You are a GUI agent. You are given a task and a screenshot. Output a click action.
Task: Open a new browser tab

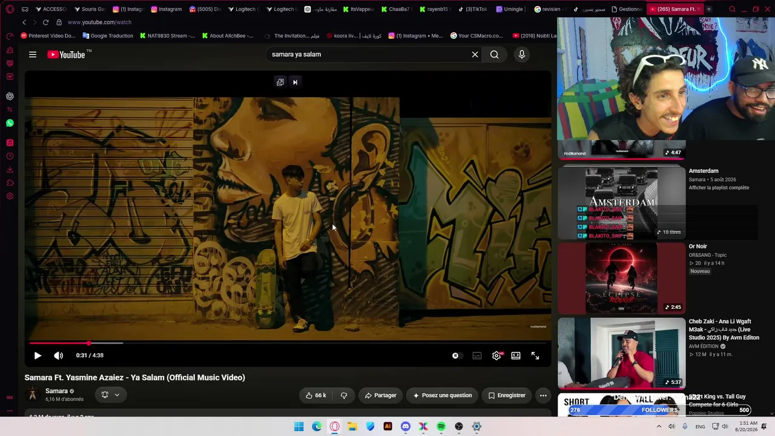(x=708, y=9)
